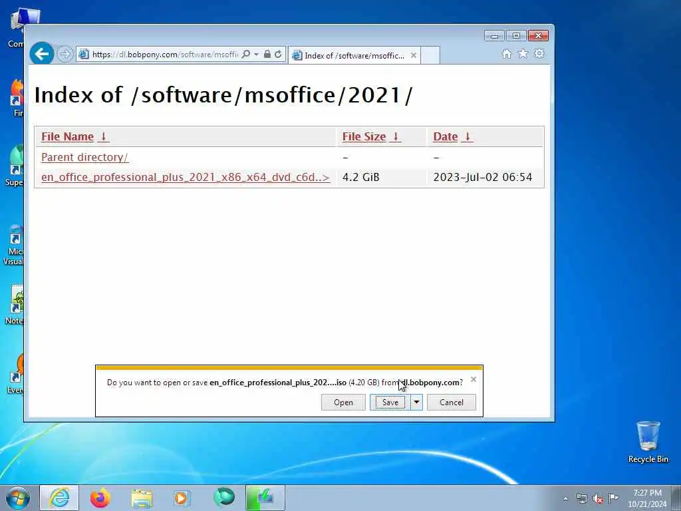
Task: Select the 'Index of /software/msoffic...' tab
Action: click(x=354, y=56)
